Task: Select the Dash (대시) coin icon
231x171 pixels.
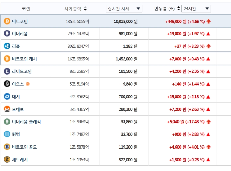Action: (x=7, y=96)
